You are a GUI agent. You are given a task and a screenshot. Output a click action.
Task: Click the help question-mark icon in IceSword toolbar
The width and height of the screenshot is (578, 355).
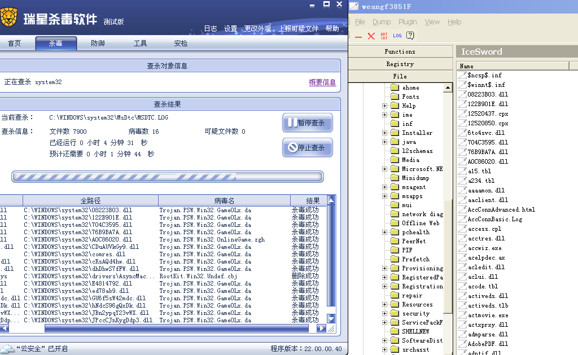pos(410,36)
